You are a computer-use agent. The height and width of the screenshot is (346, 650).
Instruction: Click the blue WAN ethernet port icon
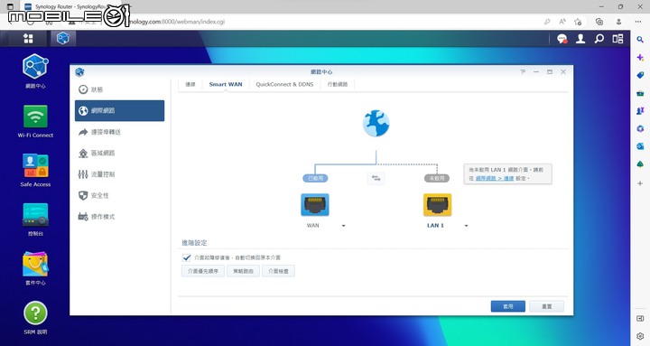[315, 204]
